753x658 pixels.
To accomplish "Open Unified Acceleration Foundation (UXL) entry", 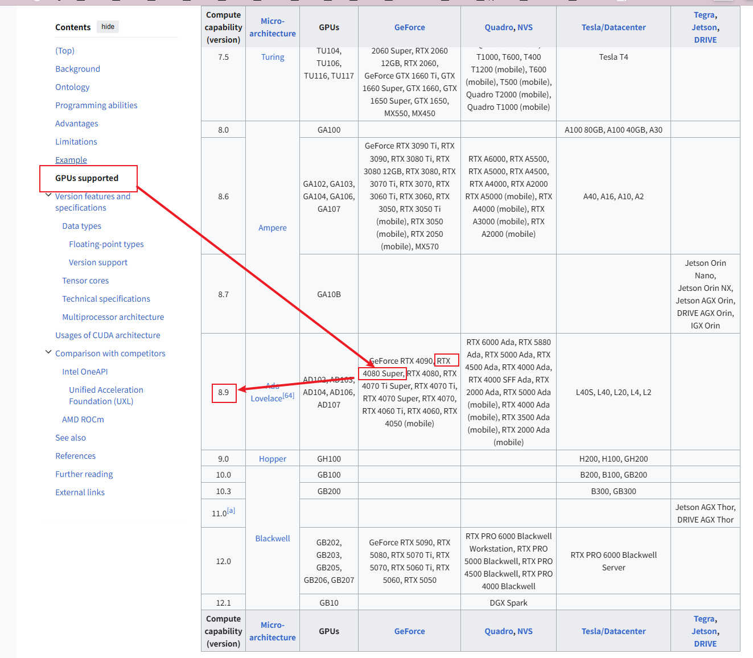I will coord(106,396).
